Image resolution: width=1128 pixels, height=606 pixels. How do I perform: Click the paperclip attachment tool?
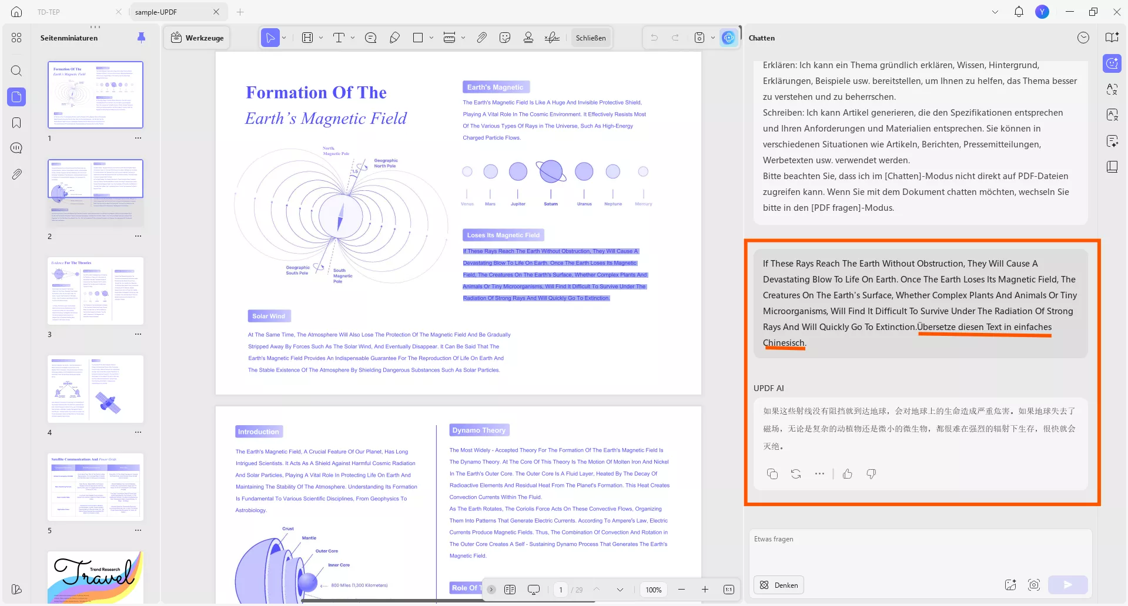(x=481, y=37)
